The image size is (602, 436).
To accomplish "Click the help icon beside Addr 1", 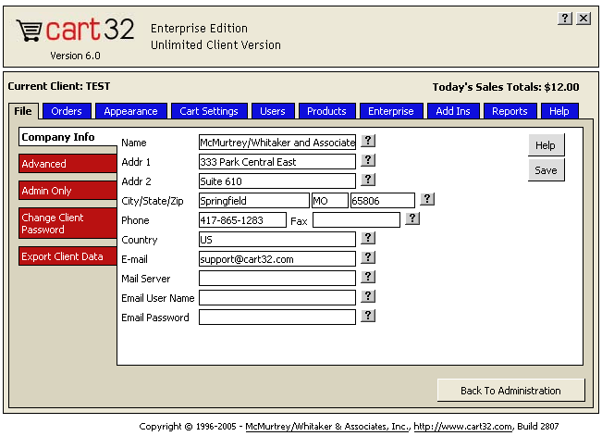I will 368,160.
